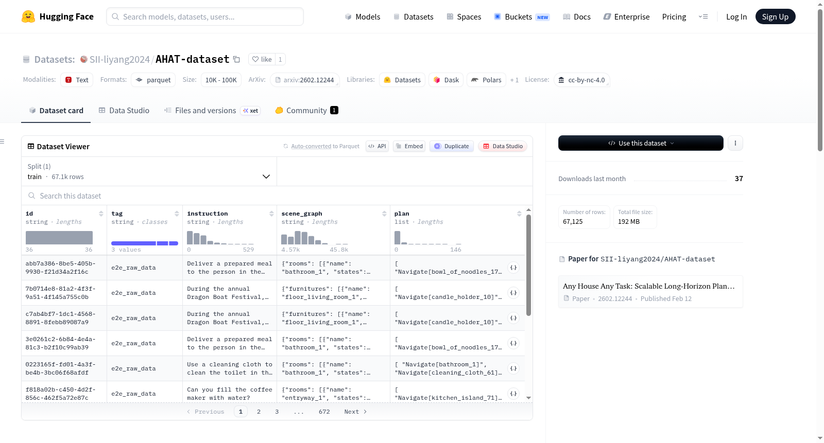The image size is (824, 443).
Task: Open the Use this dataset dropdown
Action: pos(641,143)
